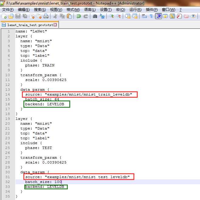Click the mnist_test_leveldb source line
Viewport: 200px width, 200px height.
[78, 177]
